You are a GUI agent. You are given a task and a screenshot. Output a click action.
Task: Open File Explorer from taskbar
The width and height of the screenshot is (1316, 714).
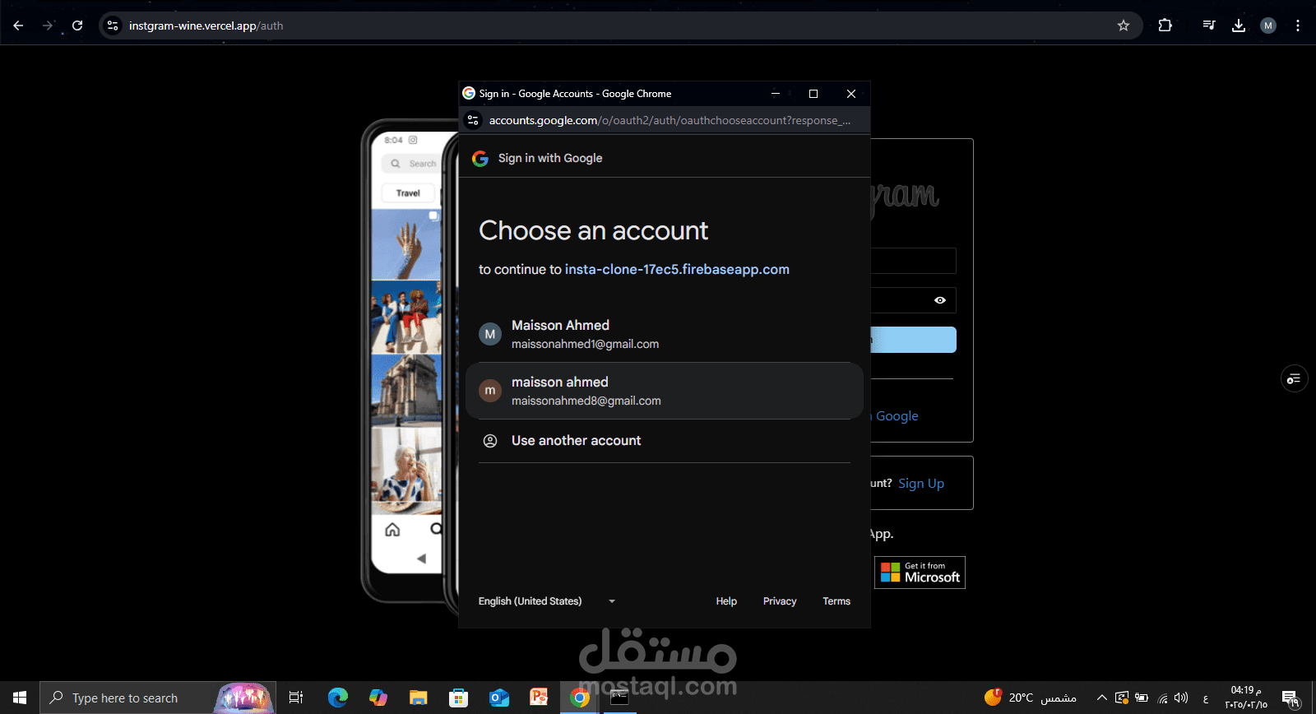pyautogui.click(x=419, y=698)
